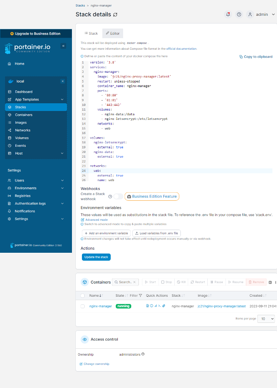The image size is (277, 388).
Task: Click the containers Search input field
Action: tap(125, 282)
